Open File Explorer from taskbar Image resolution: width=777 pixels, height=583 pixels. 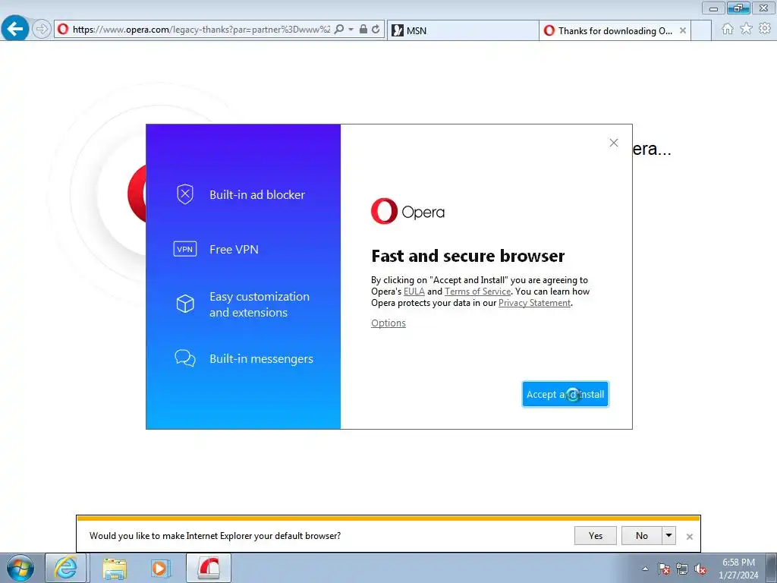tap(115, 568)
